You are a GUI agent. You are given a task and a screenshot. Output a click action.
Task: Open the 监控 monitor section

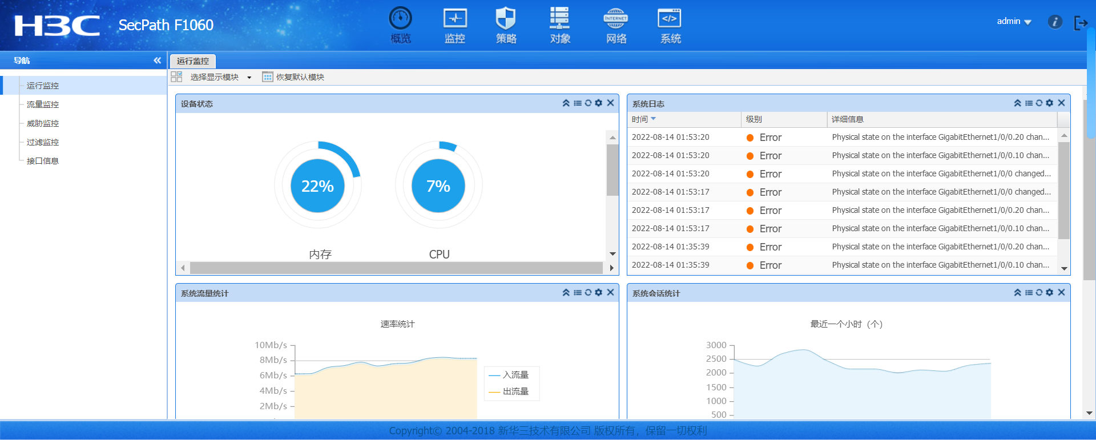click(x=455, y=25)
